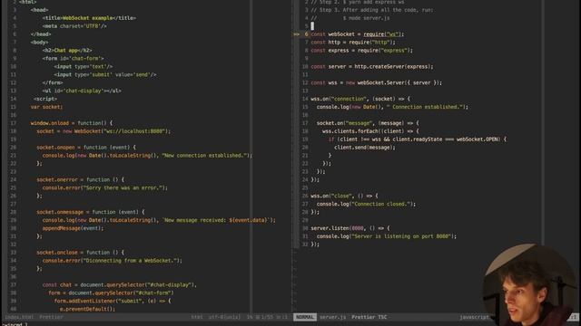Click '<h2>Chat app</h2>' line
The width and height of the screenshot is (581, 326).
point(67,51)
